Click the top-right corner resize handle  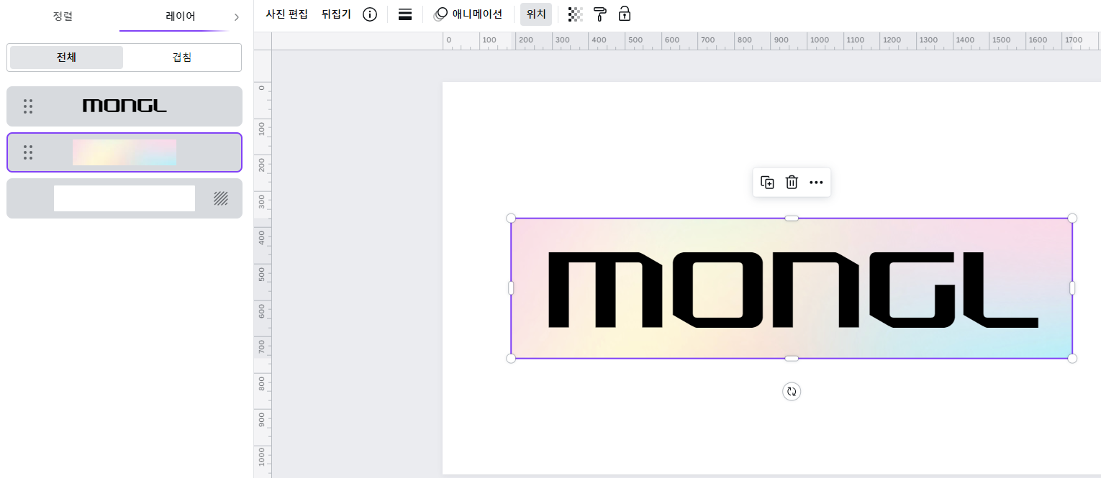tap(1072, 218)
